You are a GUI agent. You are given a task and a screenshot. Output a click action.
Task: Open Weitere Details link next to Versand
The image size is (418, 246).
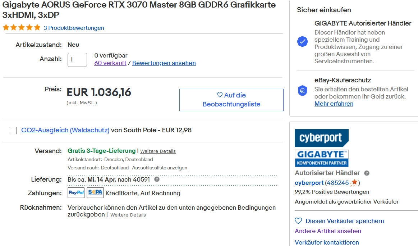(x=158, y=151)
